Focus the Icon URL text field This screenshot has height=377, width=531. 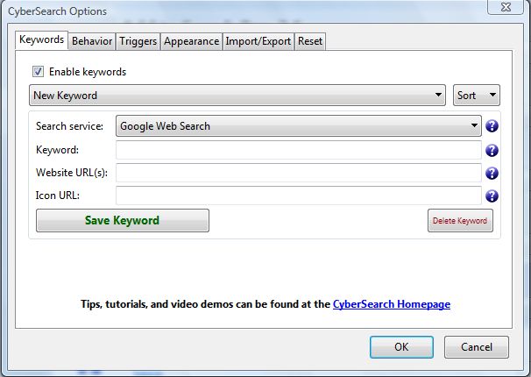click(x=299, y=196)
